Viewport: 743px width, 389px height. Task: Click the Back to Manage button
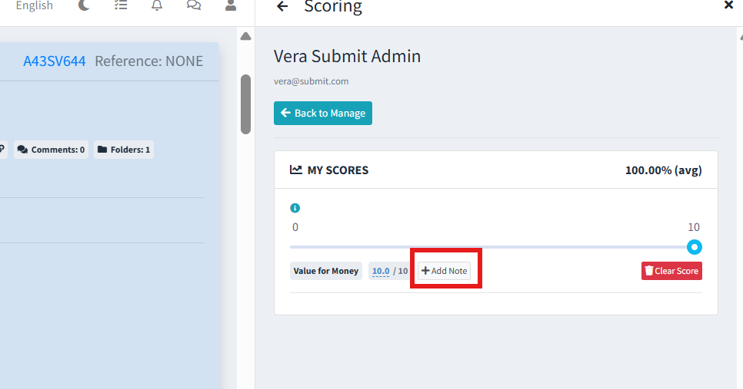point(323,114)
